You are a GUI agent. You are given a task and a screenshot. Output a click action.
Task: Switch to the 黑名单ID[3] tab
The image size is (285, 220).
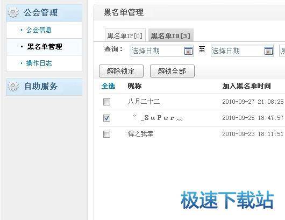coord(170,36)
